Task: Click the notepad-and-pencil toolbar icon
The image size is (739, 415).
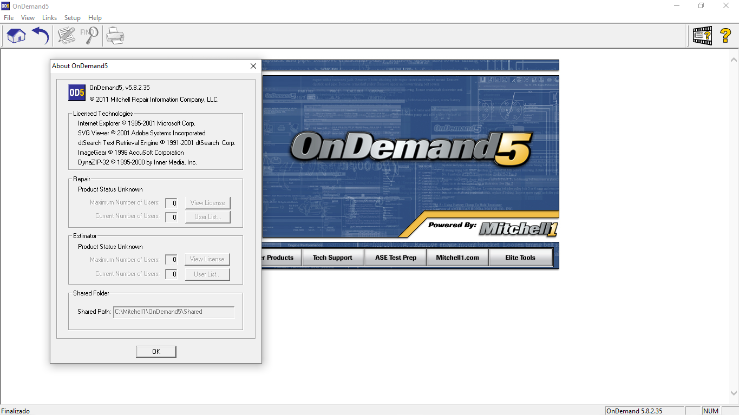Action: [67, 36]
